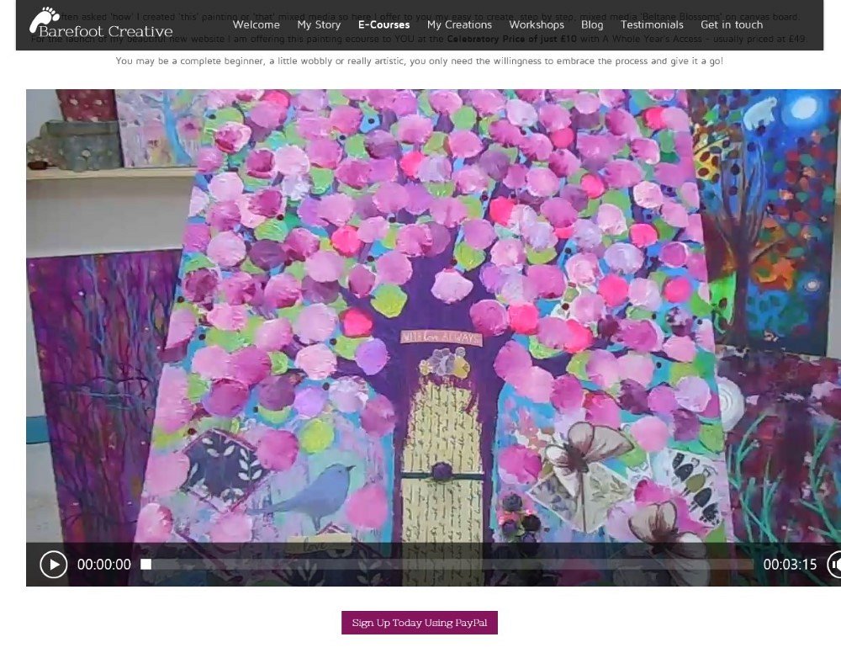Viewport: 841px width, 669px height.
Task: View the Testimonials page
Action: click(x=652, y=24)
